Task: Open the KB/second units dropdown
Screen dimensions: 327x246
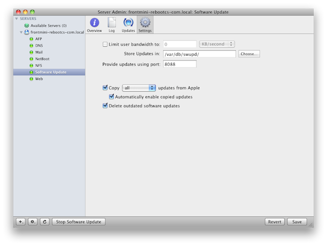Action: click(216, 44)
